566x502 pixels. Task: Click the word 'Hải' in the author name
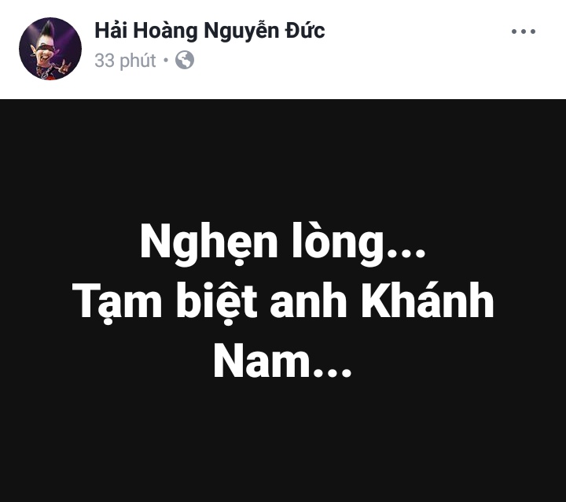tap(111, 30)
